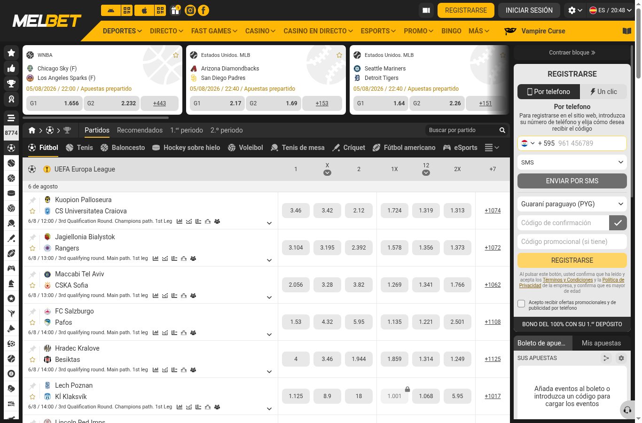Image resolution: width=642 pixels, height=423 pixels.
Task: Open Vampire Curse promo link
Action: [535, 31]
